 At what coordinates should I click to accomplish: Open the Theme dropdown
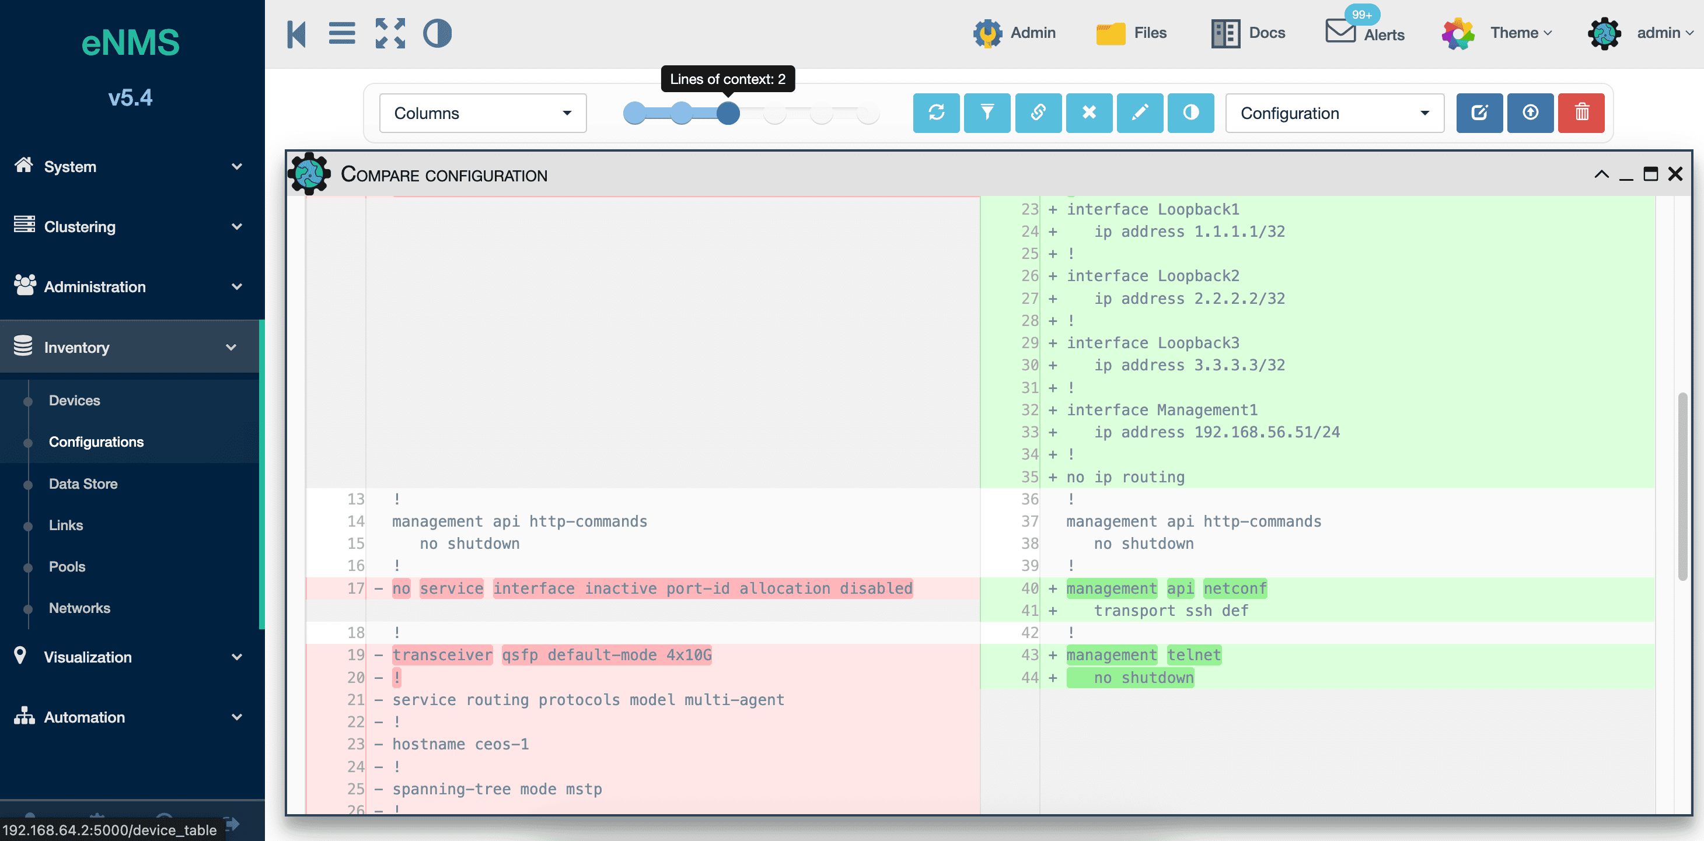click(1497, 33)
